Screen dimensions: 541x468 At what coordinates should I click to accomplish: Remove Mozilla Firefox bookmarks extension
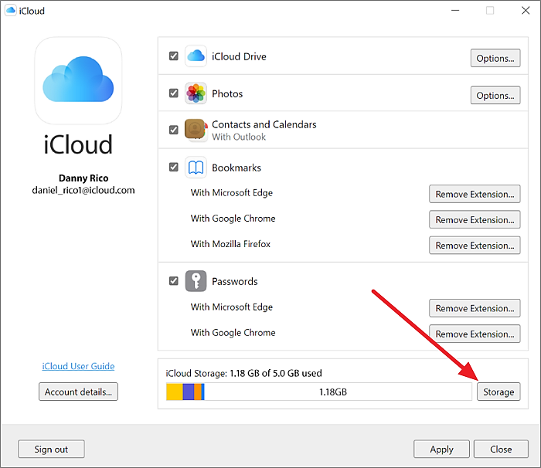click(x=475, y=246)
